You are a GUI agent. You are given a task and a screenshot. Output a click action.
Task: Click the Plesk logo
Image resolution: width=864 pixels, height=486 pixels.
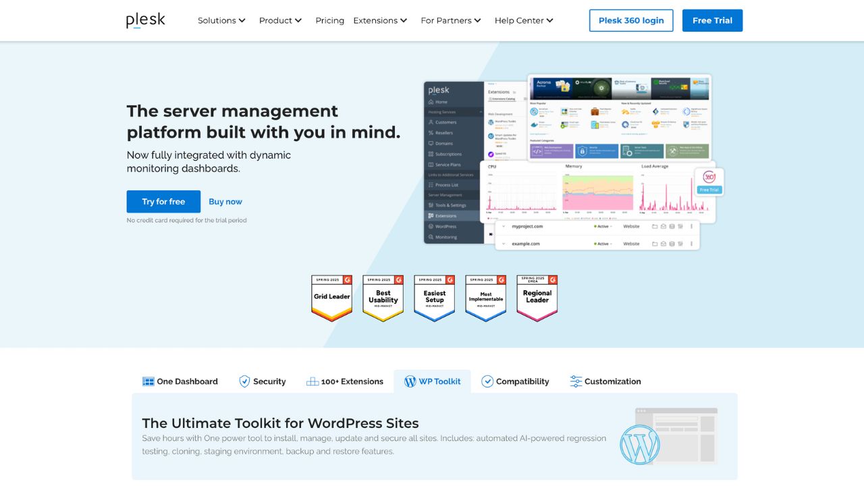145,20
